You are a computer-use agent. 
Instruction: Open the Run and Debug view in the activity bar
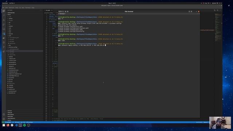[4, 24]
